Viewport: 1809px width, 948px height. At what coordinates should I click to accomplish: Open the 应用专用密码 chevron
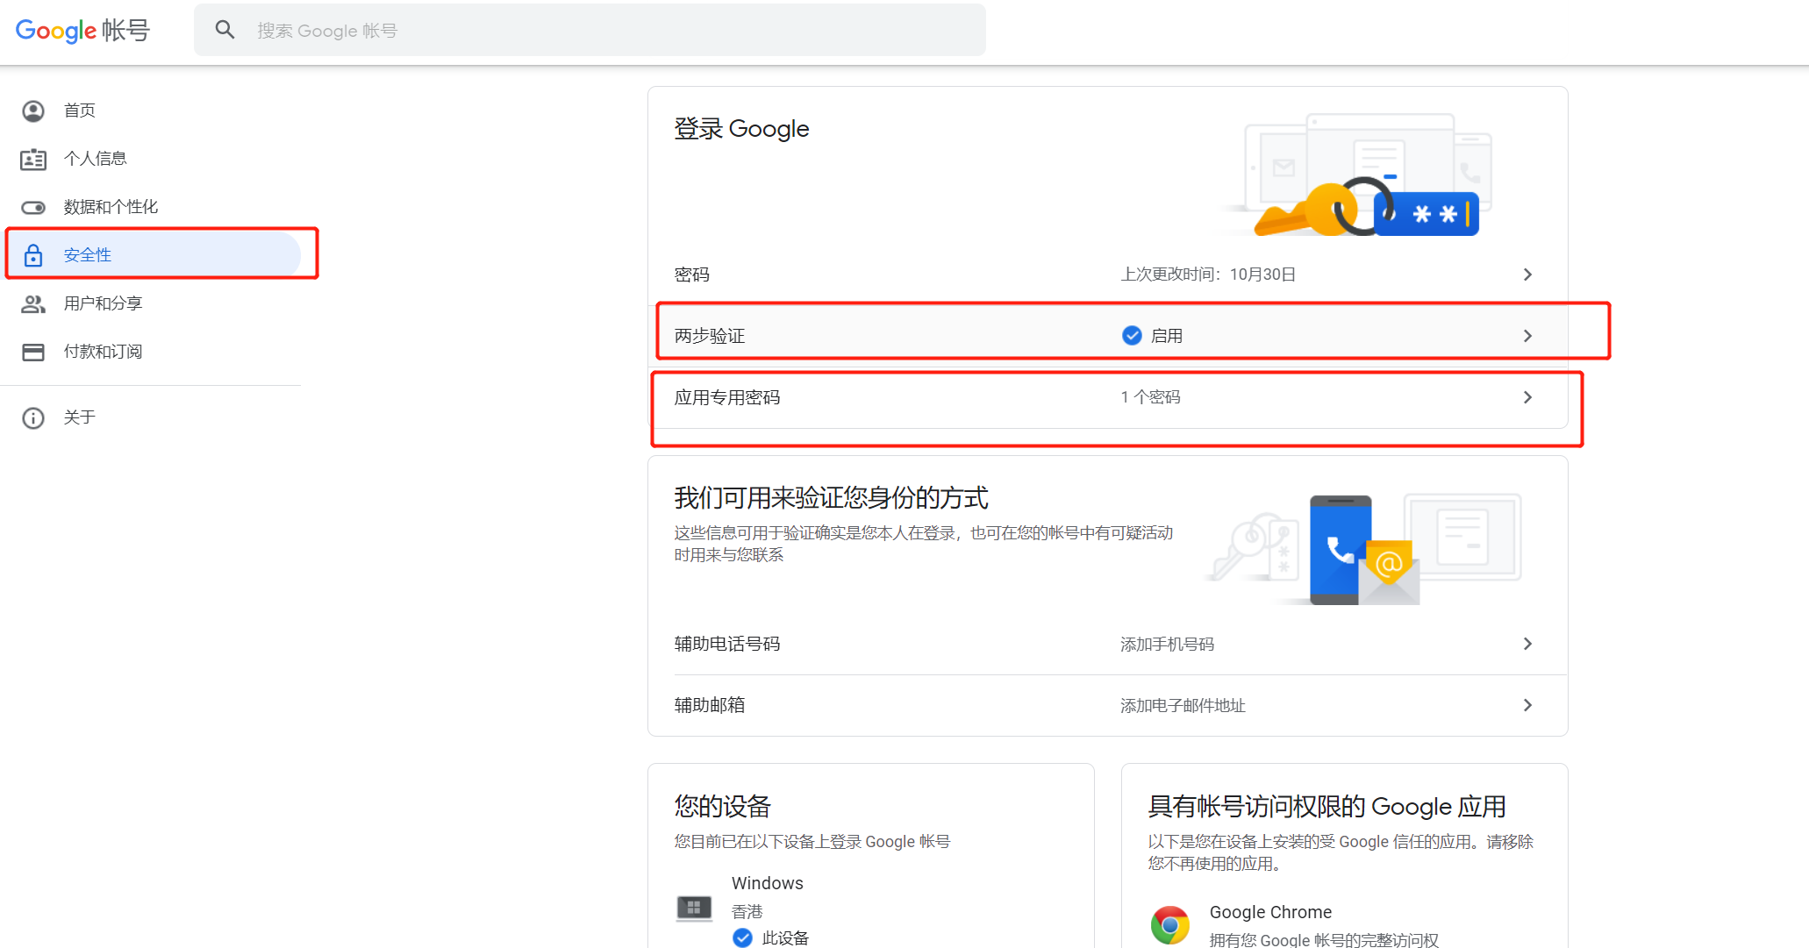click(x=1527, y=396)
